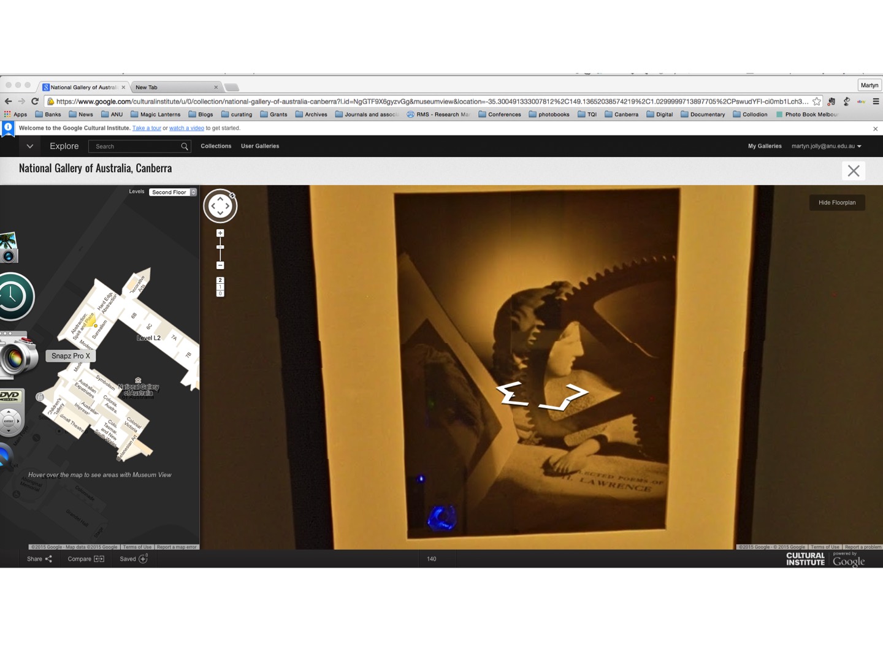Open My Galleries

pos(764,146)
